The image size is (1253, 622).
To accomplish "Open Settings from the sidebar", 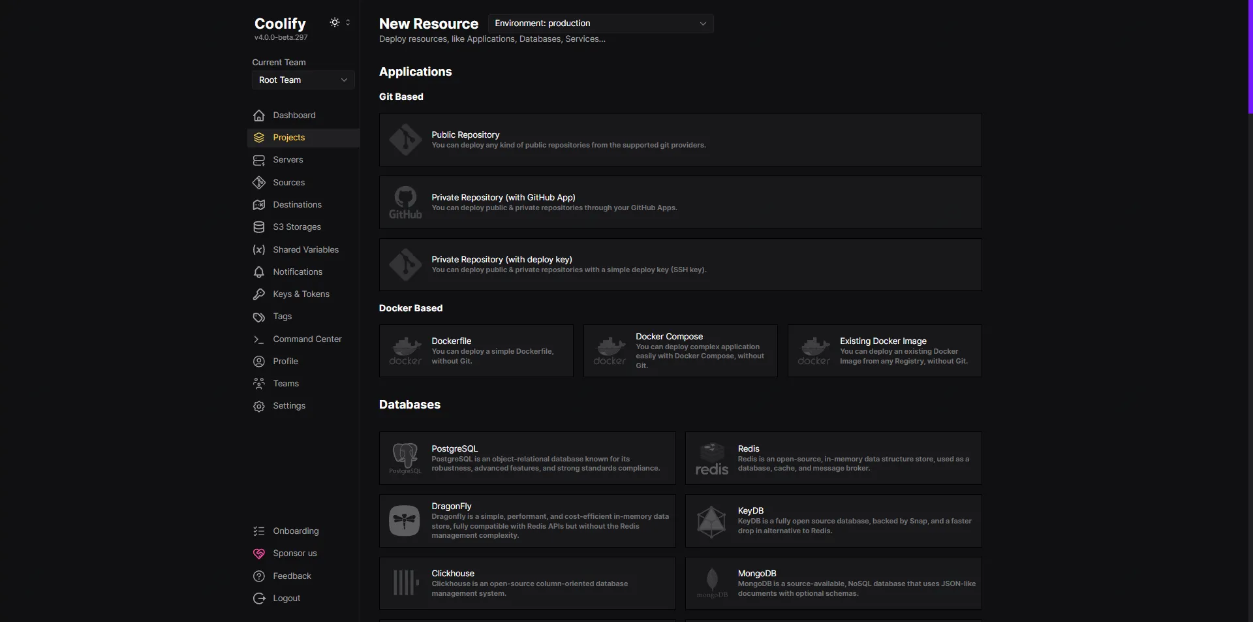I will [x=289, y=406].
